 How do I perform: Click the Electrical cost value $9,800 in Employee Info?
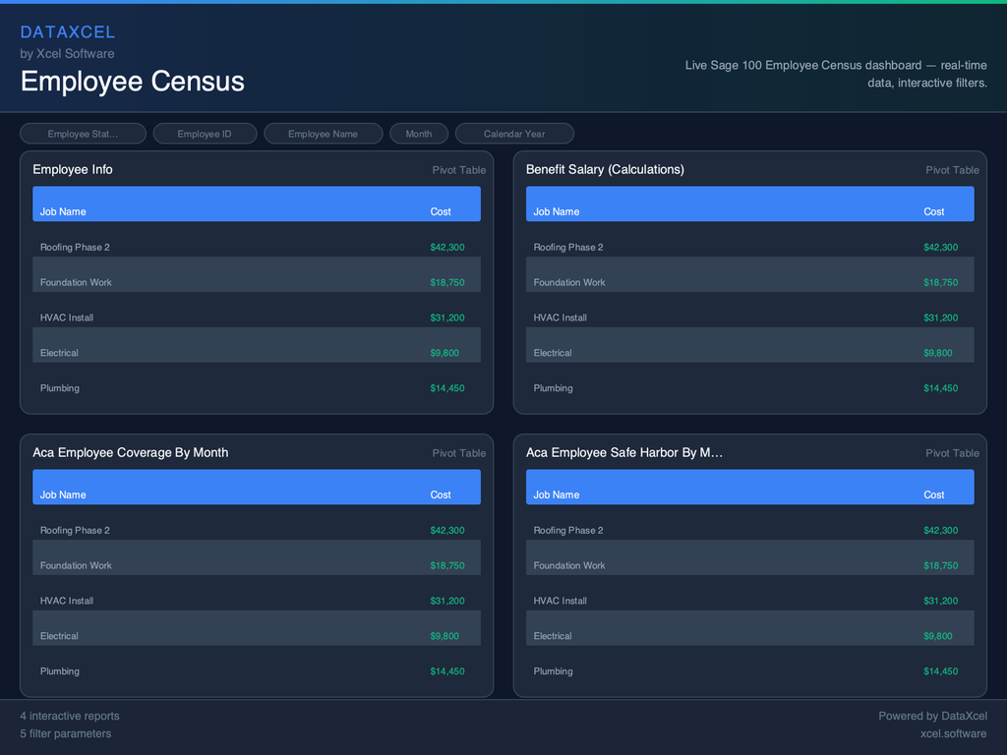[x=445, y=353]
